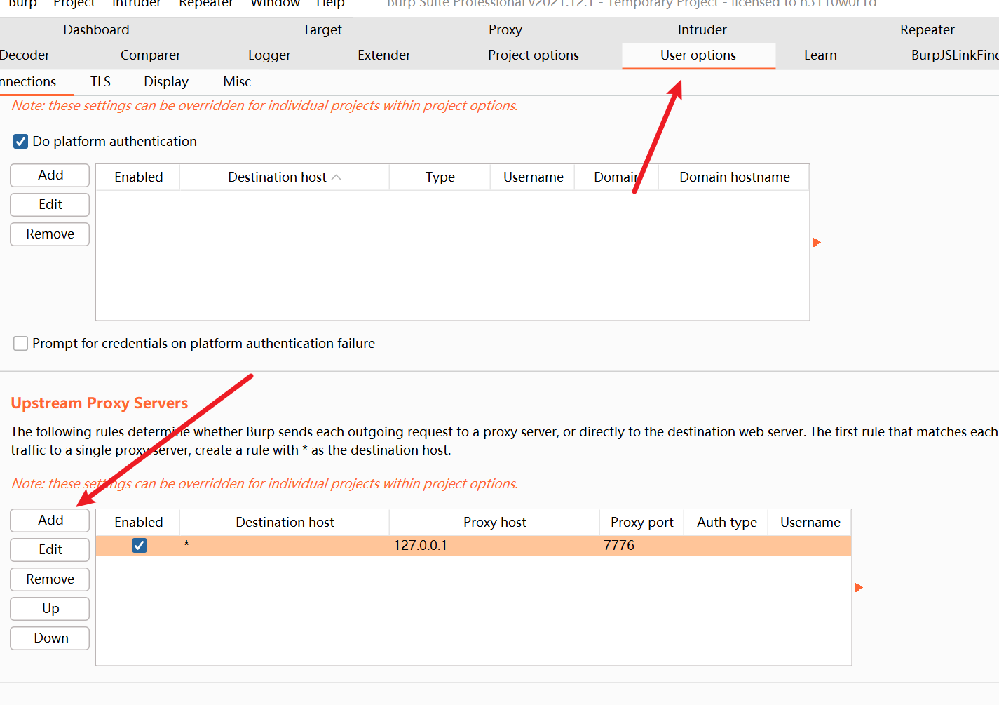Viewport: 999px width, 705px height.
Task: Switch to Project options tab
Action: pos(534,55)
